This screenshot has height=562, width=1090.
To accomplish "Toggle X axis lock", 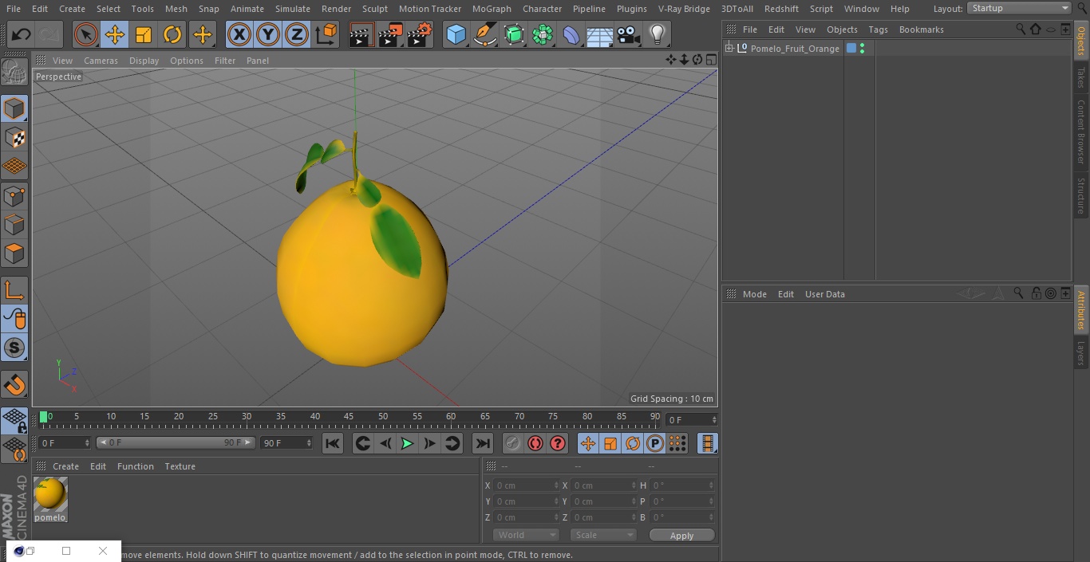I will tap(239, 35).
